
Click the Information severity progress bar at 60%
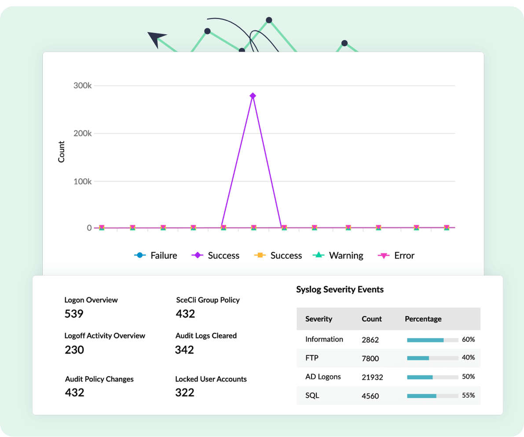[x=433, y=339]
